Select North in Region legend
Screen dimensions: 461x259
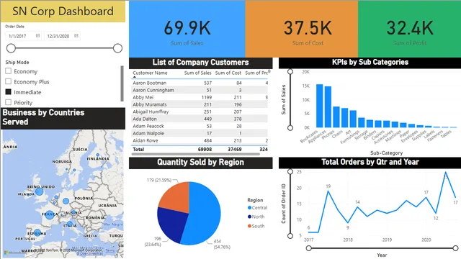[256, 217]
